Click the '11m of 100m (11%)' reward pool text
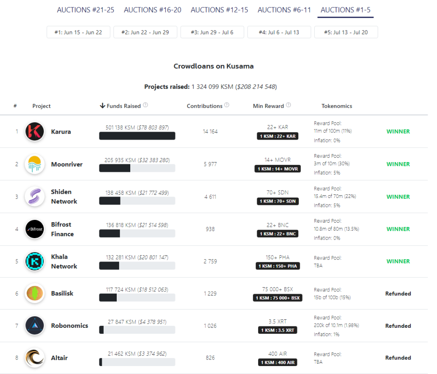The image size is (437, 374). click(x=333, y=131)
